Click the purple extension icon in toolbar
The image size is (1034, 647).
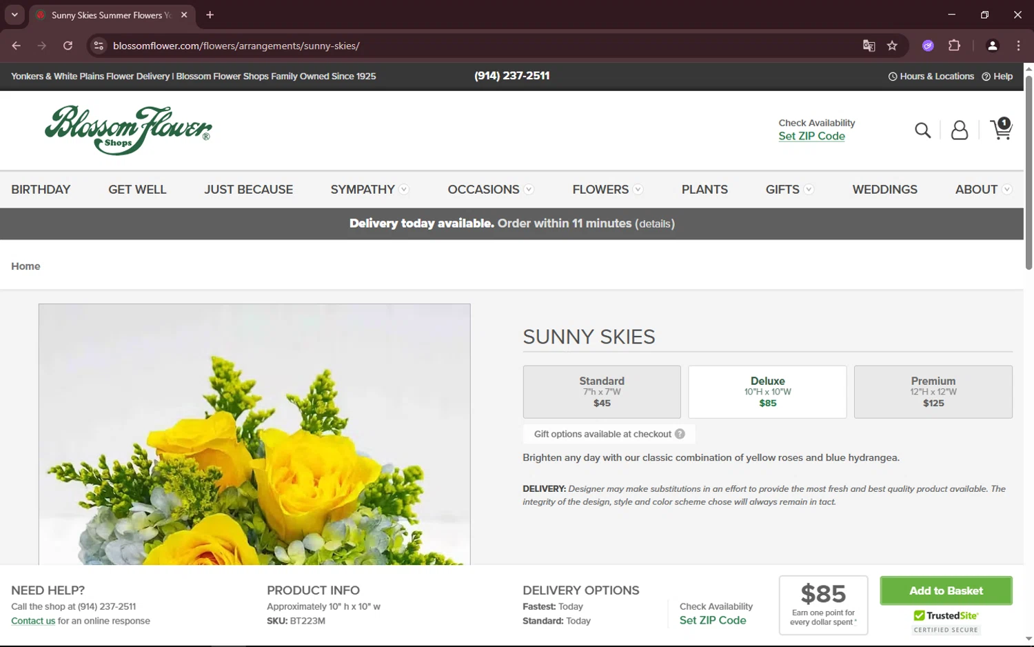[x=928, y=46]
